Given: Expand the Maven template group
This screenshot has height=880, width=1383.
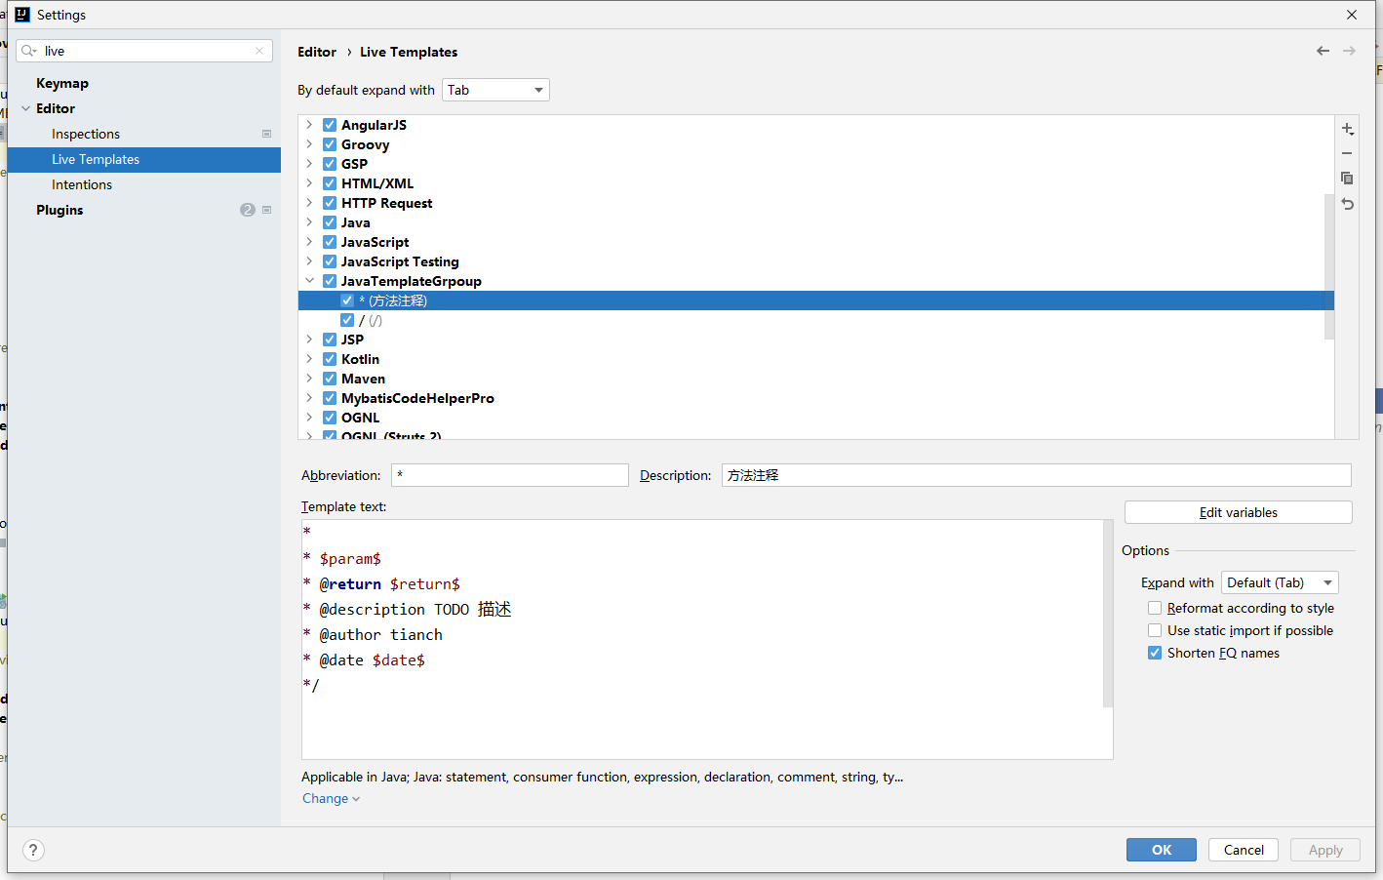Looking at the screenshot, I should [309, 379].
